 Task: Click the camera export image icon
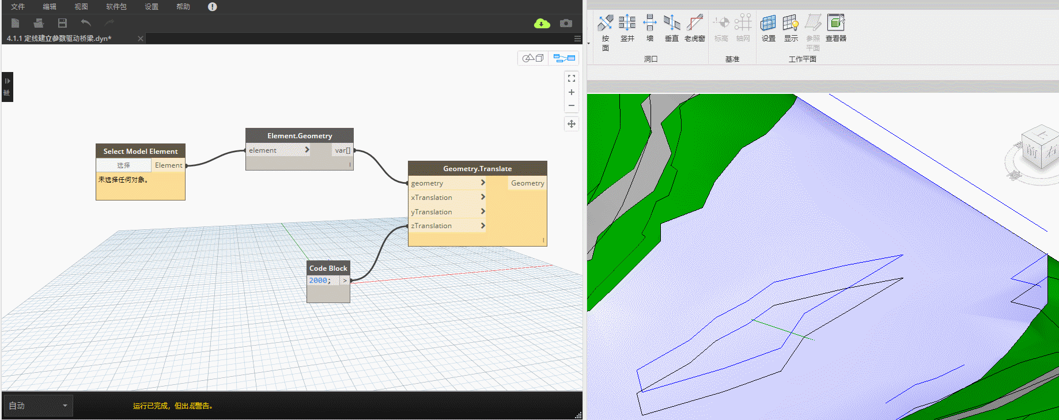tap(566, 23)
